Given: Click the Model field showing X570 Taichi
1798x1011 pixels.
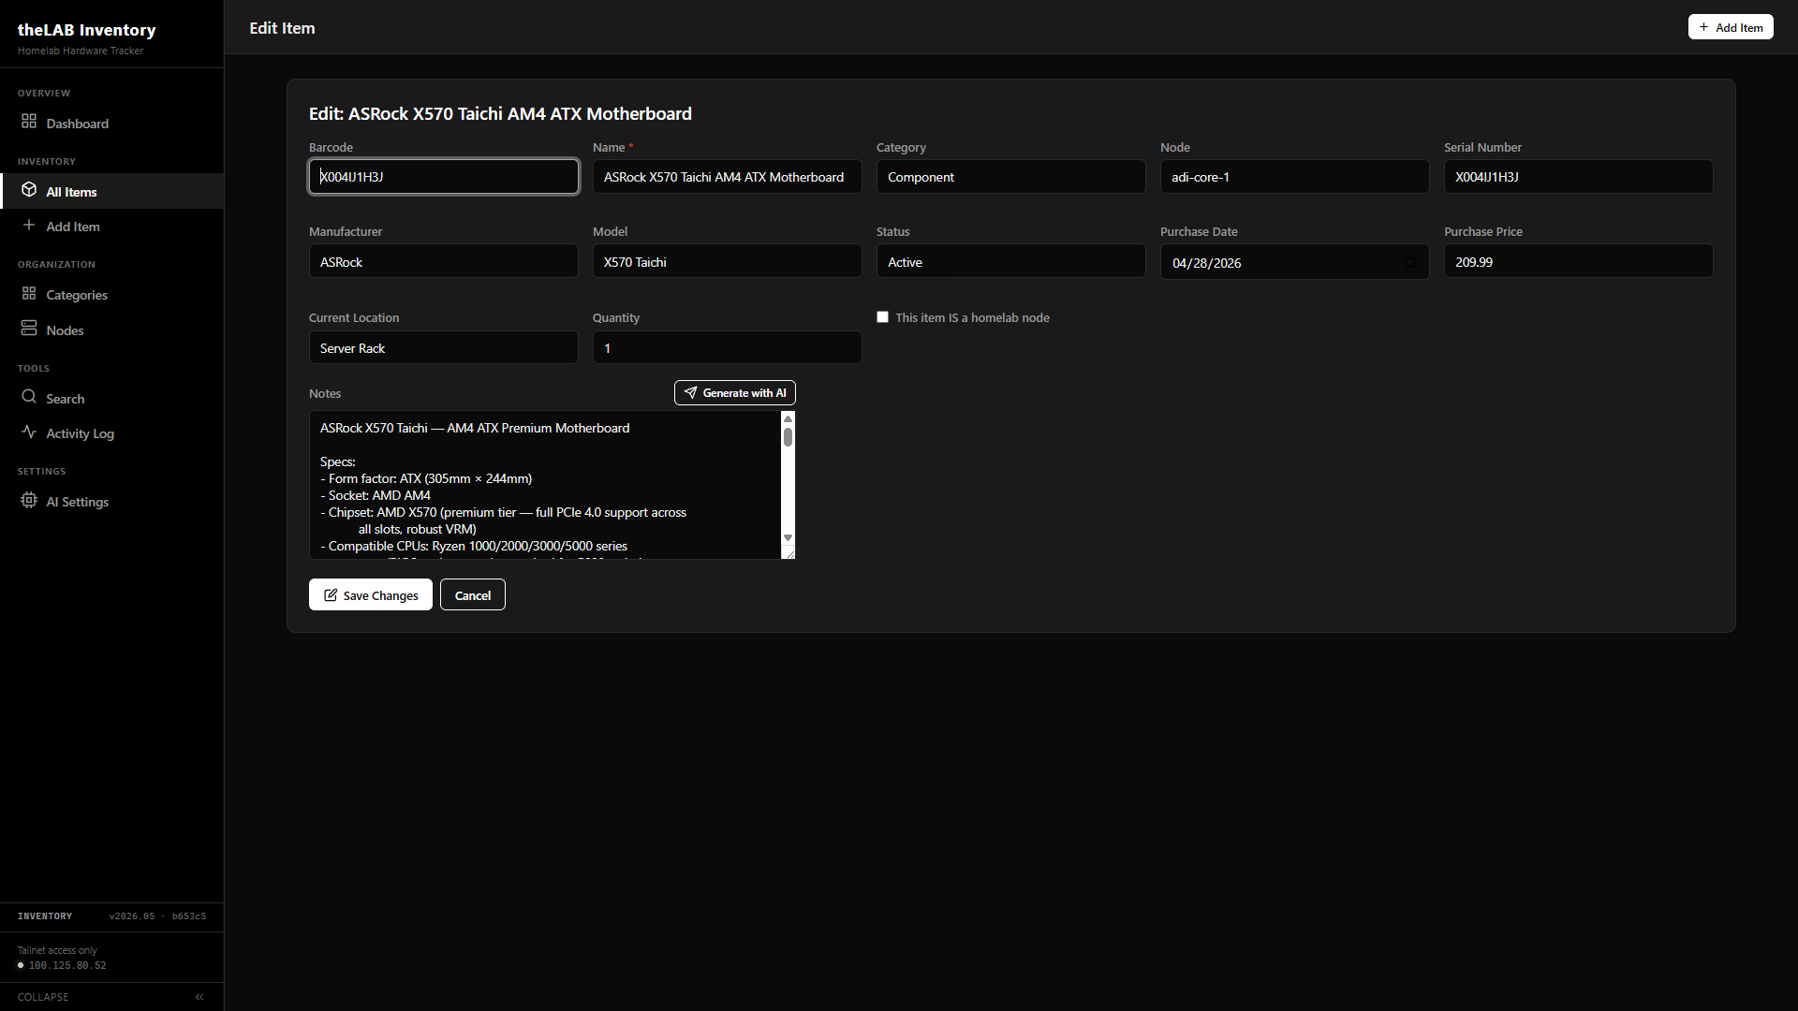Looking at the screenshot, I should pyautogui.click(x=727, y=262).
